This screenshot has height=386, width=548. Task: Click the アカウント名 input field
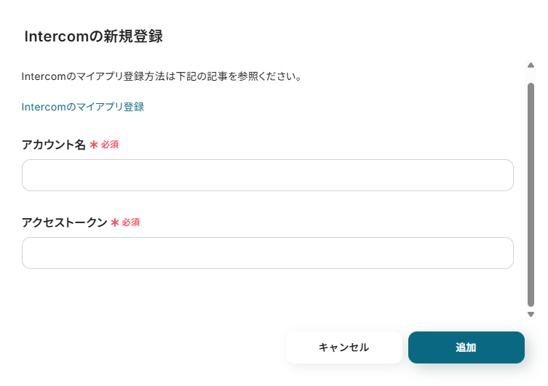(267, 175)
